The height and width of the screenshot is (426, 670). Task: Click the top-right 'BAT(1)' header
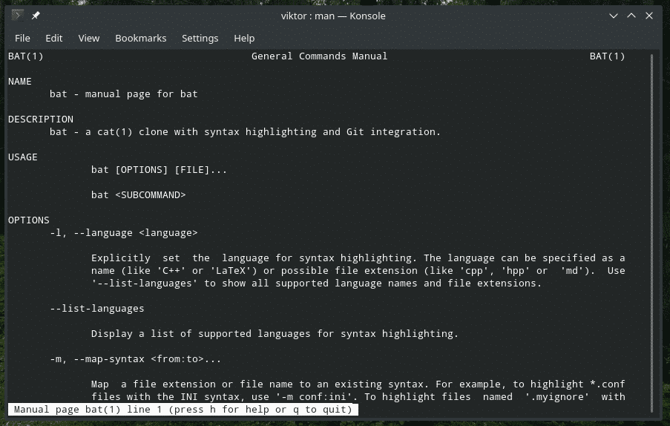(x=607, y=56)
